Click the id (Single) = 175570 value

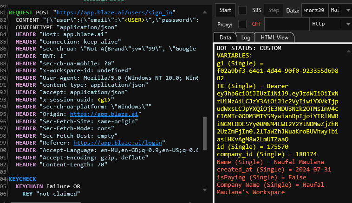(x=253, y=147)
